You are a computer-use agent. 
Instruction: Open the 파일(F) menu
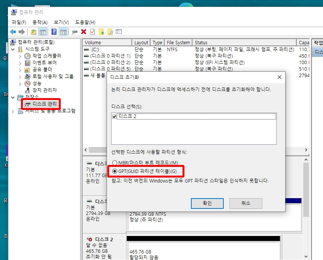pos(19,22)
